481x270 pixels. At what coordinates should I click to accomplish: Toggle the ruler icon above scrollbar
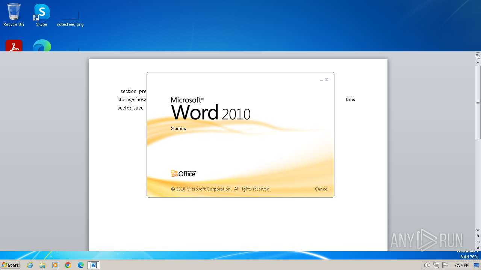click(478, 57)
